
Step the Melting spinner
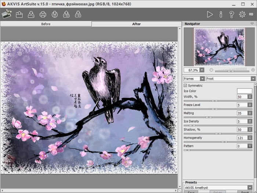pyautogui.click(x=250, y=113)
